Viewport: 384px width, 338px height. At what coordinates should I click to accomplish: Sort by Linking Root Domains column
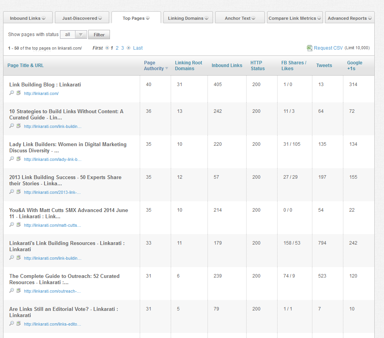pyautogui.click(x=189, y=66)
